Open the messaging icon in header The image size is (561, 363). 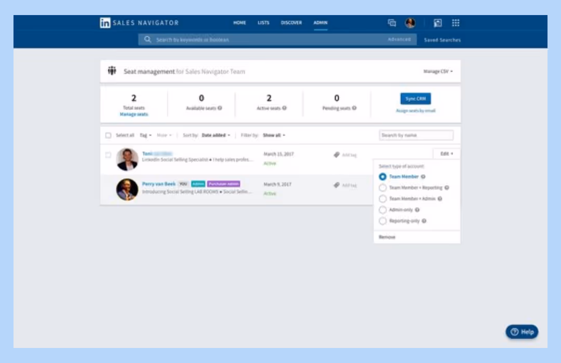392,23
